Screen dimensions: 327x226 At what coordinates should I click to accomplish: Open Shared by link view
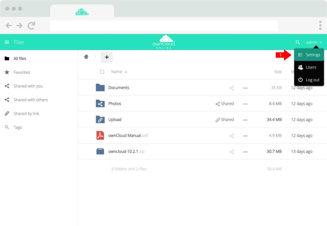pos(27,113)
